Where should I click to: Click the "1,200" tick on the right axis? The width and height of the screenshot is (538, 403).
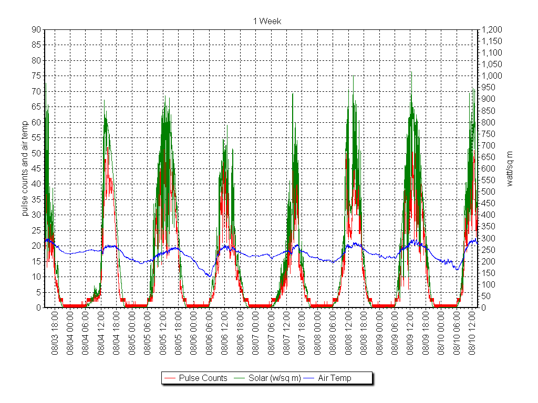point(492,29)
